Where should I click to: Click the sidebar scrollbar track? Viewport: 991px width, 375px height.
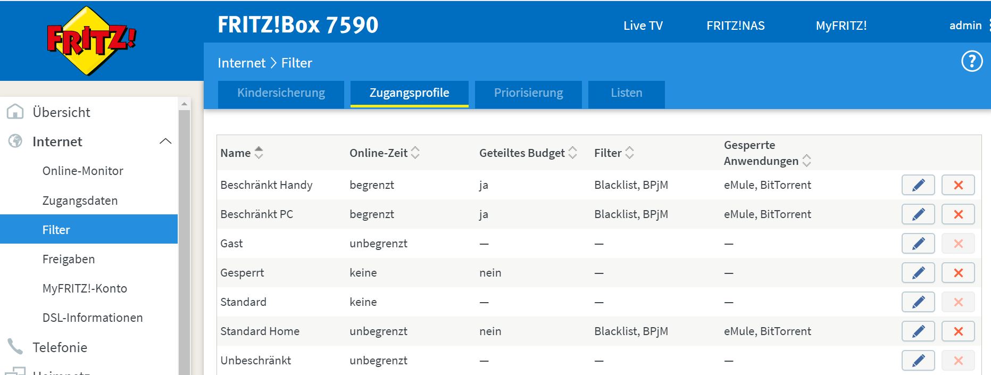click(x=184, y=242)
